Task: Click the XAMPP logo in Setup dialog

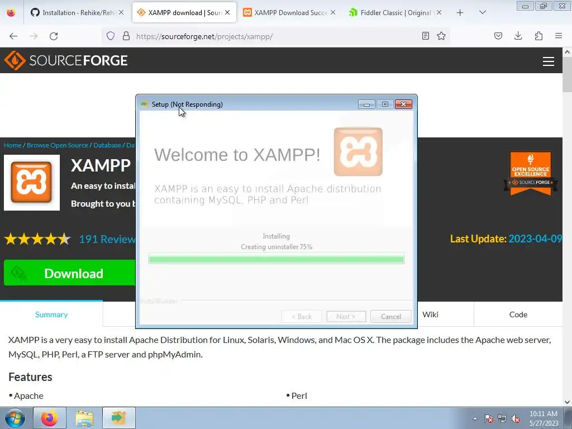Action: tap(358, 151)
